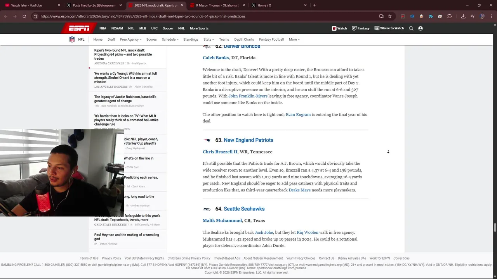Viewport: 497px width, 279px height.
Task: Open Josh Jobe player link
Action: [264, 232]
